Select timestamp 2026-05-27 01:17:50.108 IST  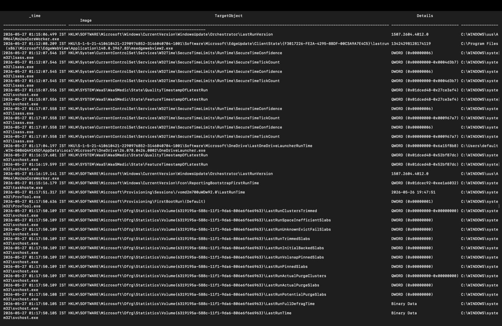point(35,295)
